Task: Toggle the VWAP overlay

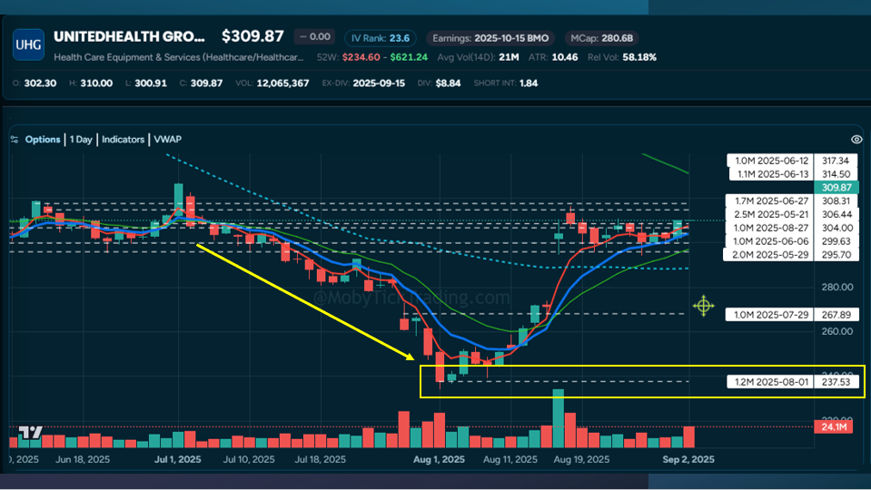Action: tap(168, 140)
